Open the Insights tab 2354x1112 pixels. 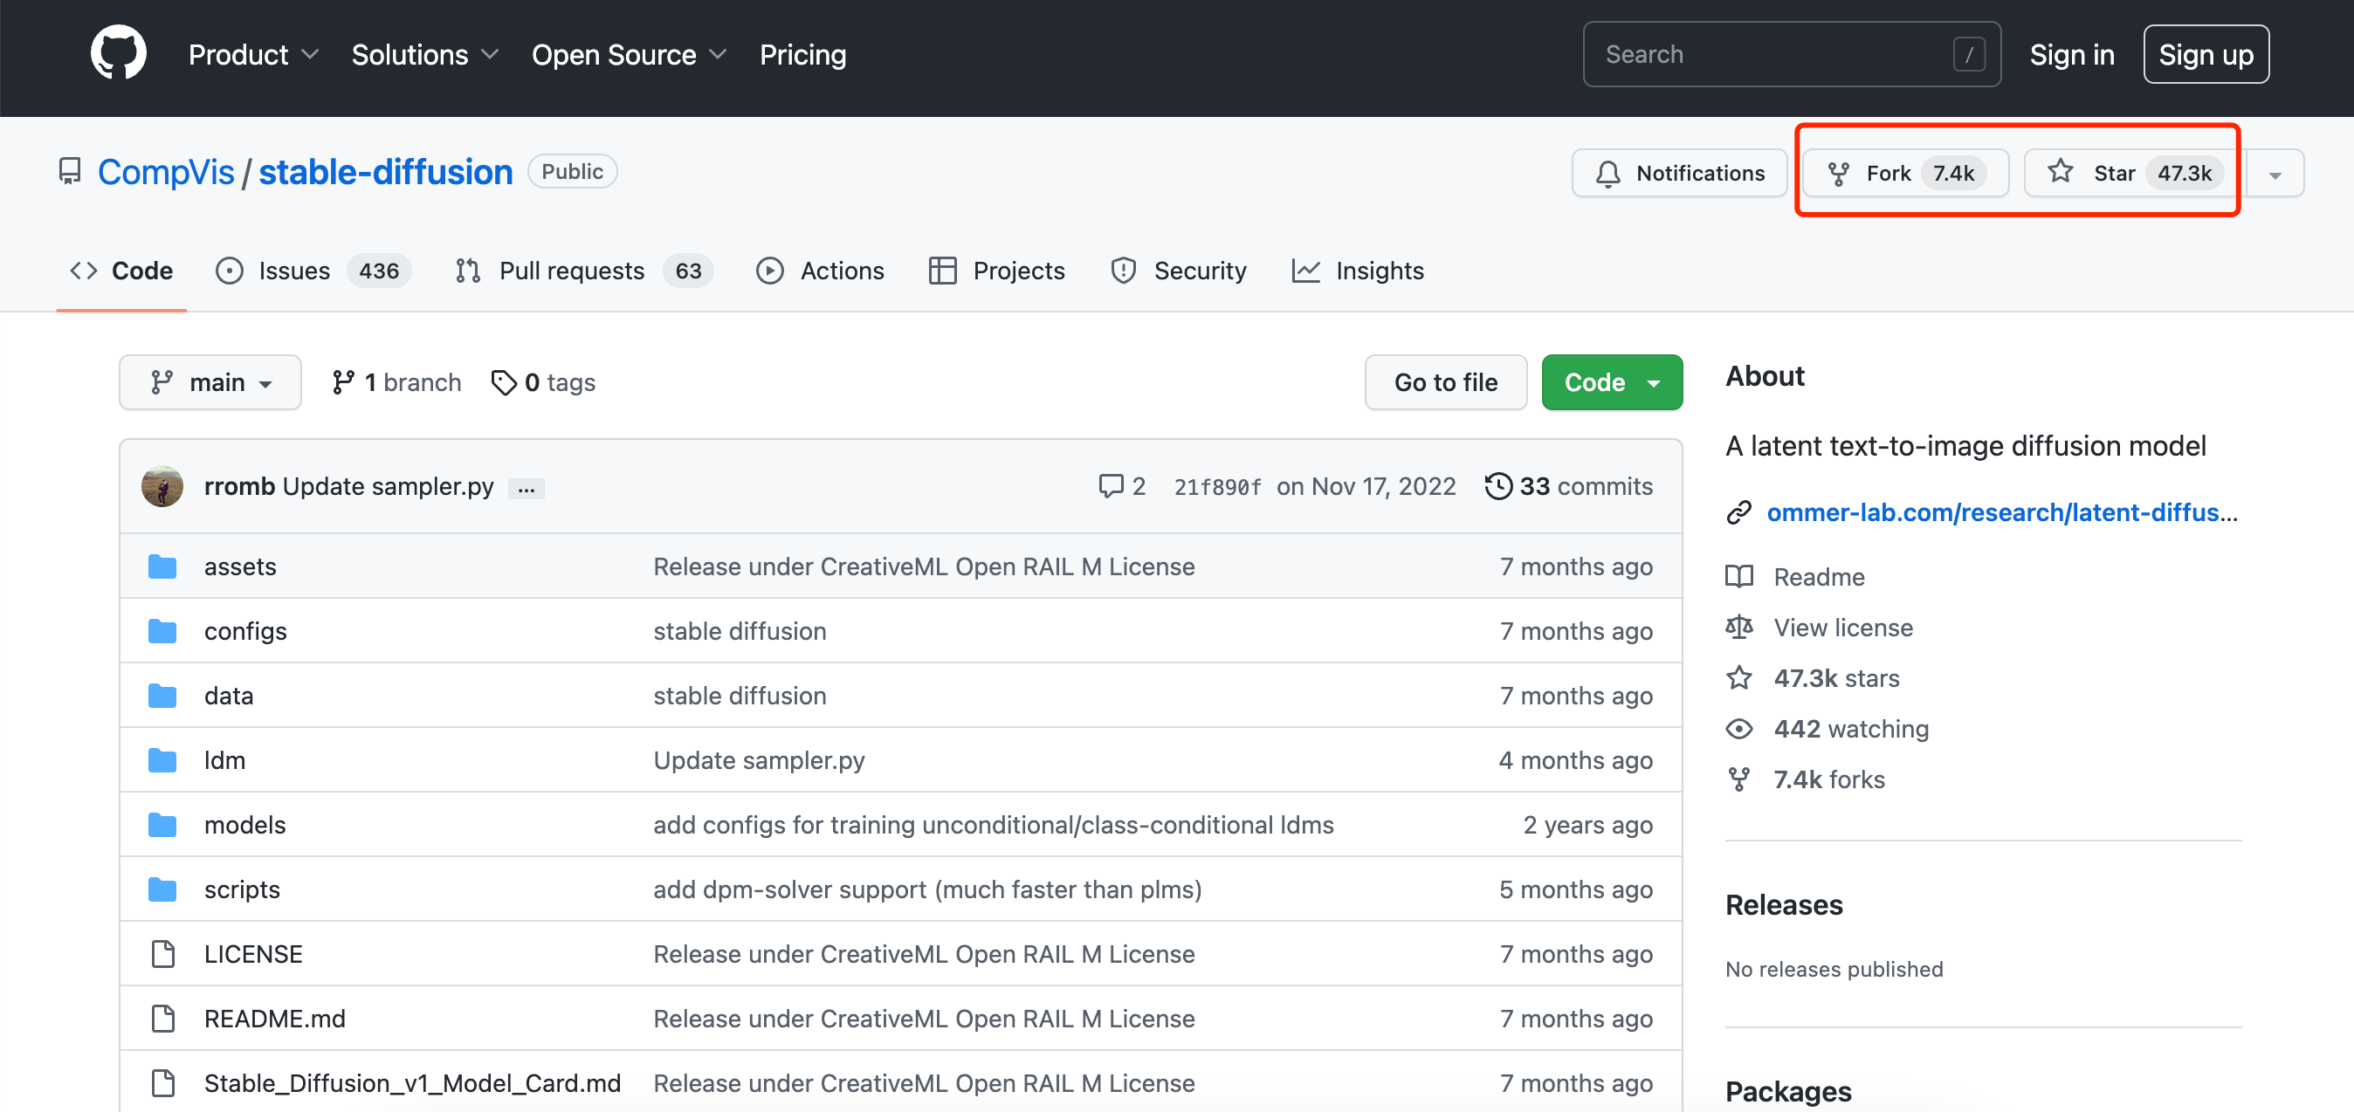click(x=1358, y=271)
